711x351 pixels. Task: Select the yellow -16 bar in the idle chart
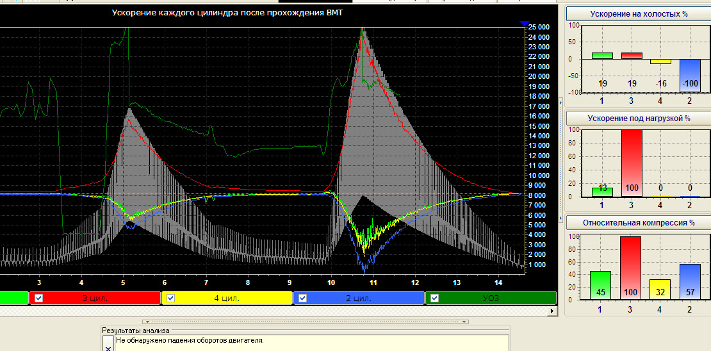click(x=660, y=61)
